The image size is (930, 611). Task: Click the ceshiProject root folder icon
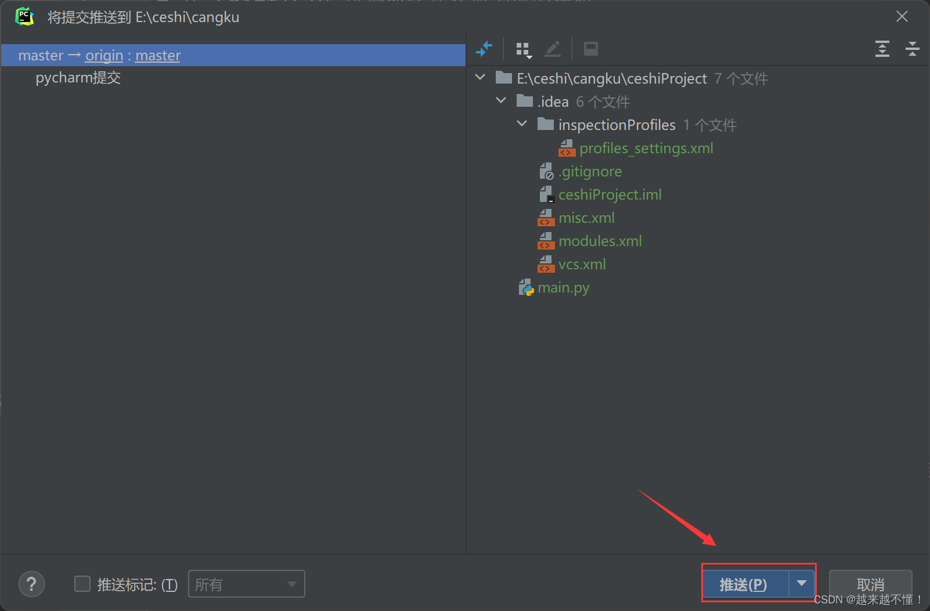[504, 78]
